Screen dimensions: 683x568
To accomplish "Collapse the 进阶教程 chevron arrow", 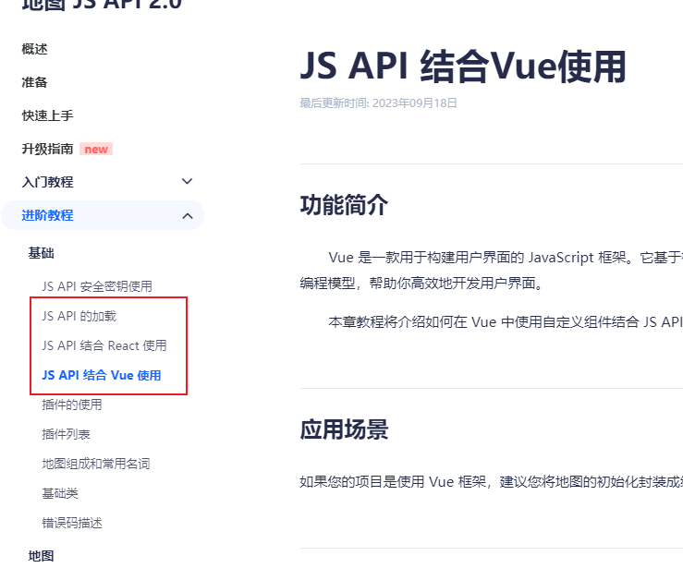I will click(188, 215).
